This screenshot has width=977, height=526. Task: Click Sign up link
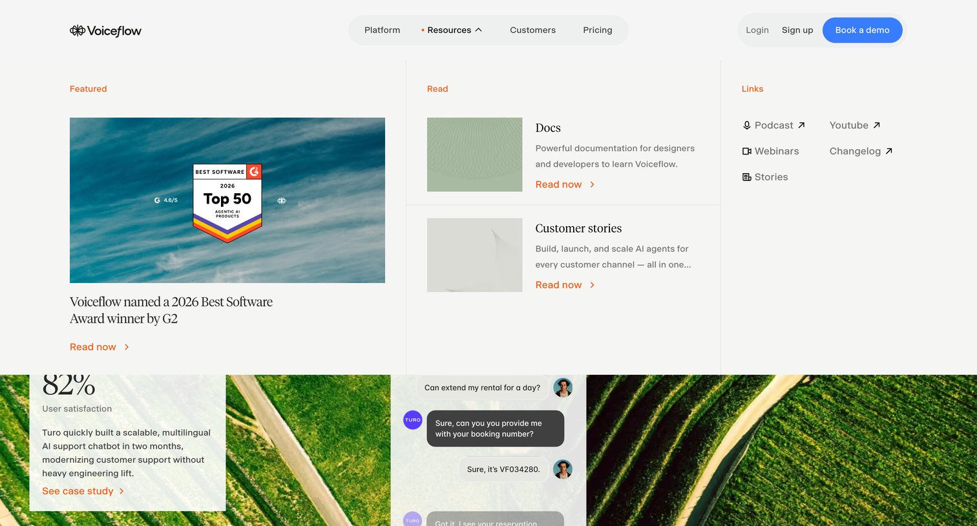click(x=797, y=30)
